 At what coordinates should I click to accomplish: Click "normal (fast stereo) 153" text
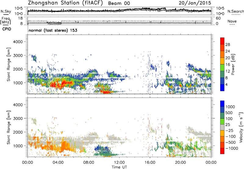coord(53,30)
